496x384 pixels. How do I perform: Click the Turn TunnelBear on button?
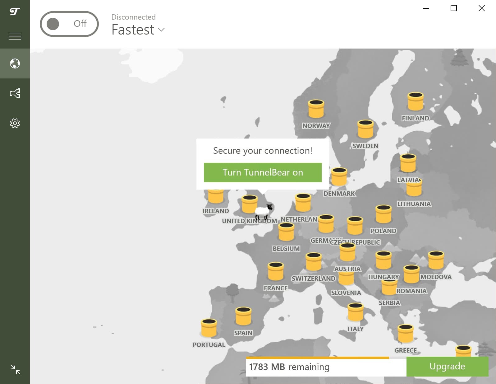[263, 172]
